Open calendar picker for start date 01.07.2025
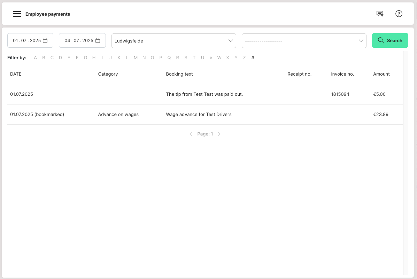 pyautogui.click(x=45, y=40)
